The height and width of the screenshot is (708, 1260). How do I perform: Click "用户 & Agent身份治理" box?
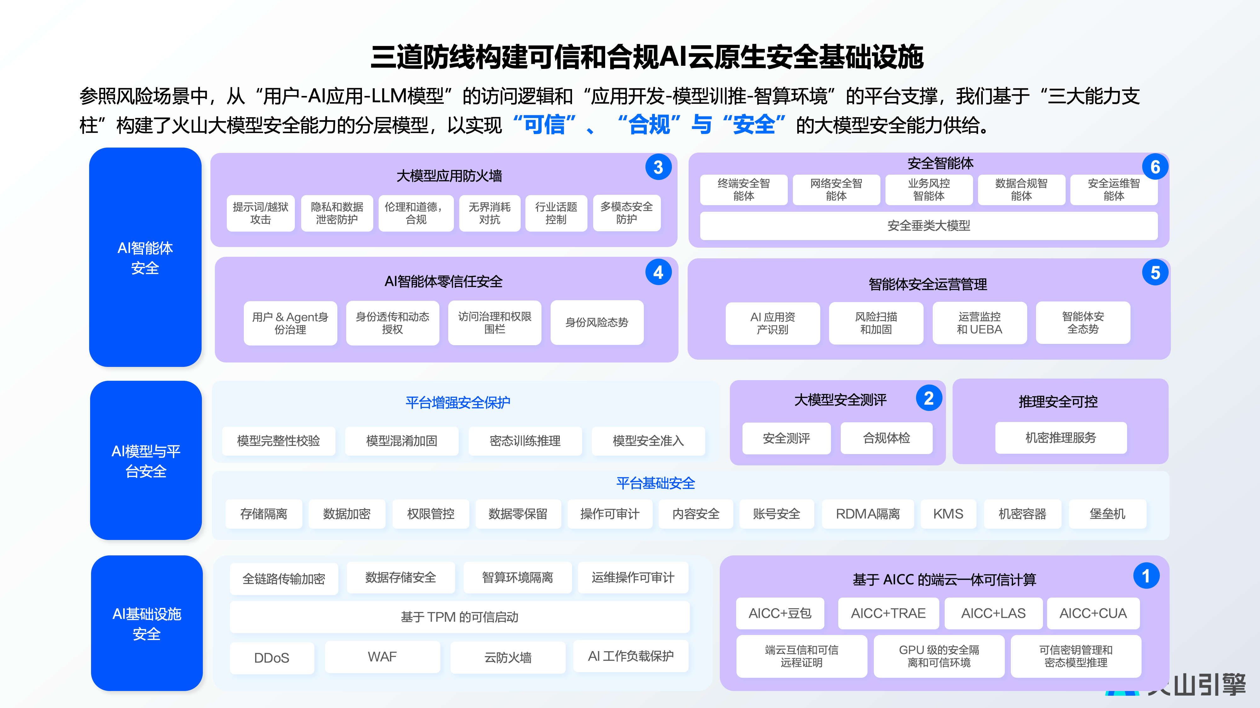(290, 323)
